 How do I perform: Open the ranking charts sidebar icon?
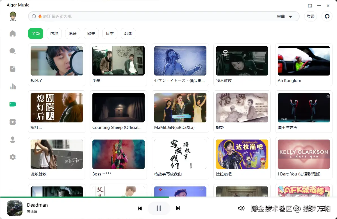pyautogui.click(x=13, y=86)
